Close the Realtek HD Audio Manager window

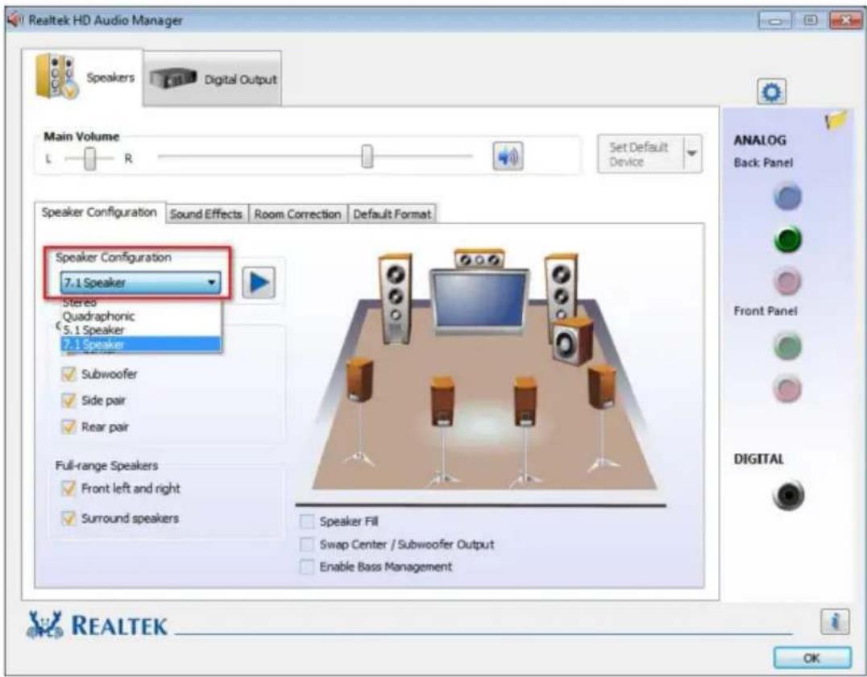click(845, 20)
